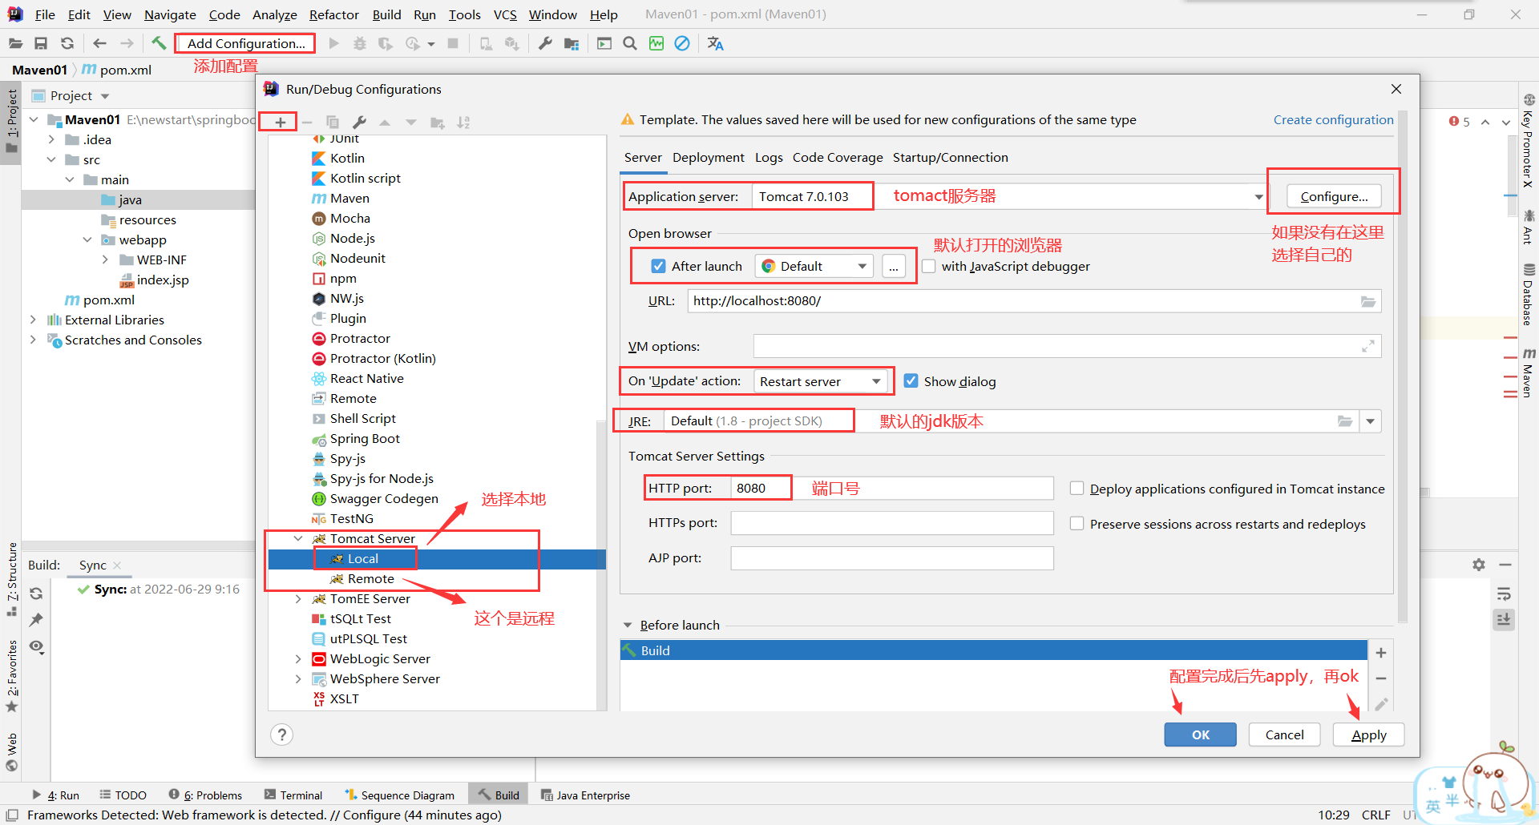This screenshot has width=1539, height=825.
Task: Open the Search Everywhere magnifier icon
Action: pyautogui.click(x=630, y=43)
